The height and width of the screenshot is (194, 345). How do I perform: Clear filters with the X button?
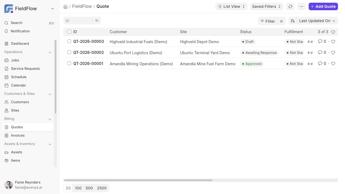coord(281,21)
